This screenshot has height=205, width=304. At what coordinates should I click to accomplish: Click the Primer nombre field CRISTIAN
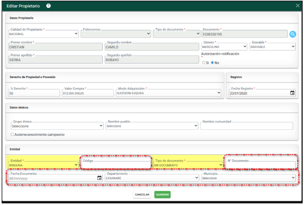[x=55, y=47]
